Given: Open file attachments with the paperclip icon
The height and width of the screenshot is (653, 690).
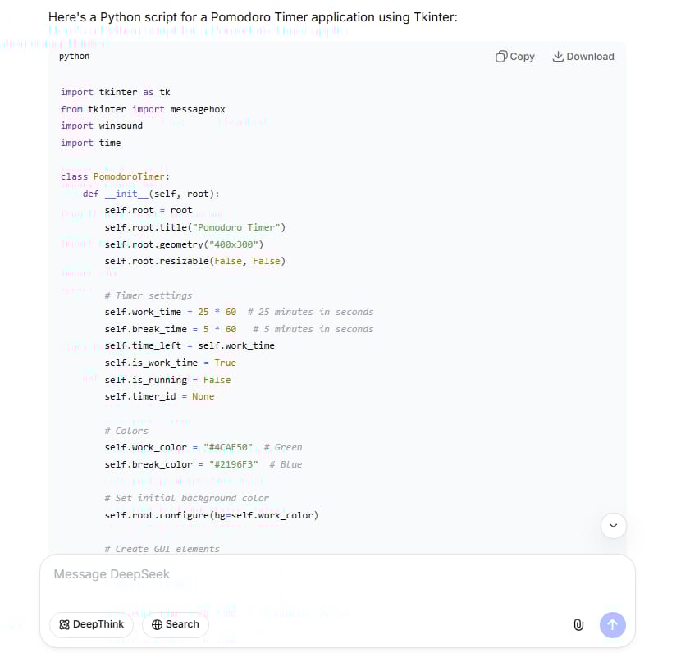Looking at the screenshot, I should tap(578, 624).
